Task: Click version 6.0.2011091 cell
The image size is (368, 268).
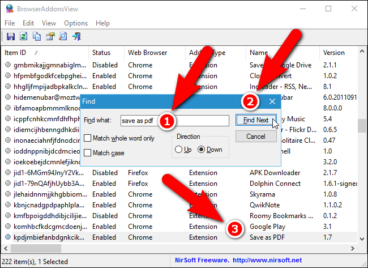Action: 340,97
